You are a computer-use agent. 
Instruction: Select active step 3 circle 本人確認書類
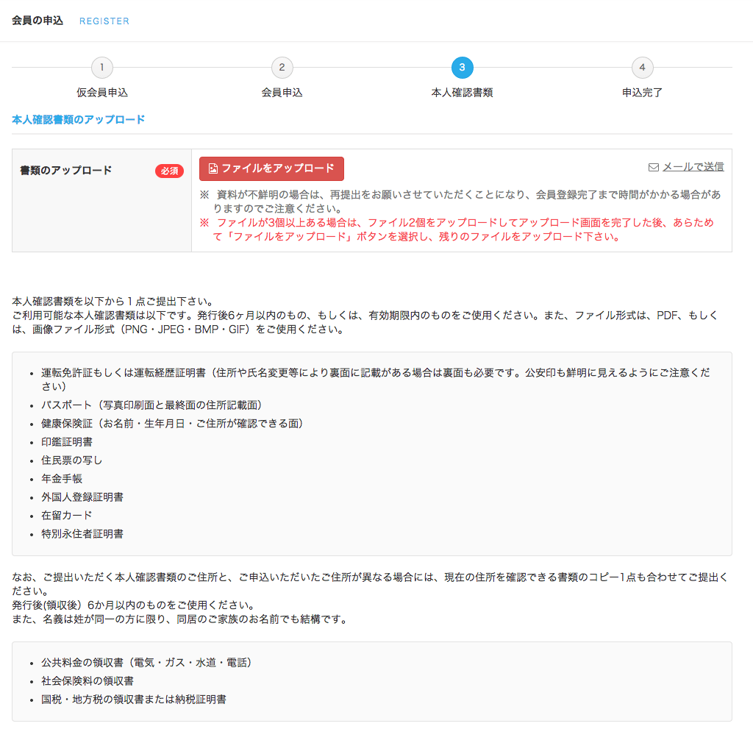[x=462, y=68]
